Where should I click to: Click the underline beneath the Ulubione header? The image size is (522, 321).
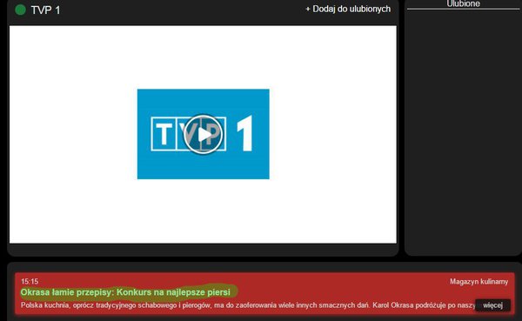[463, 9]
